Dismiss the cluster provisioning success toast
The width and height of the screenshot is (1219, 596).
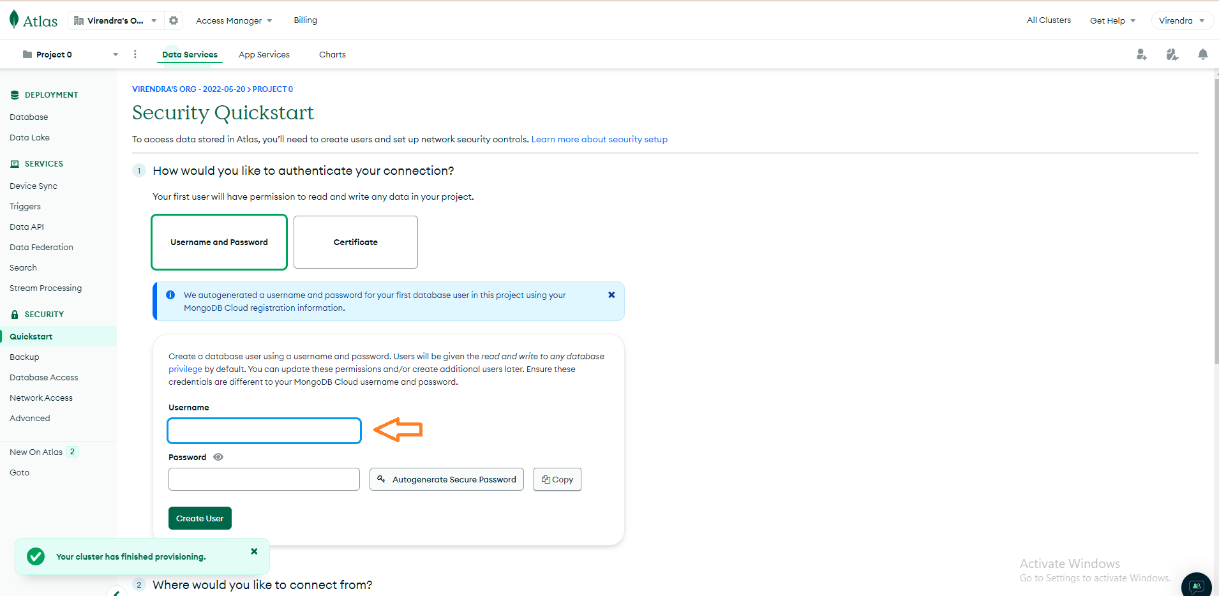click(253, 551)
